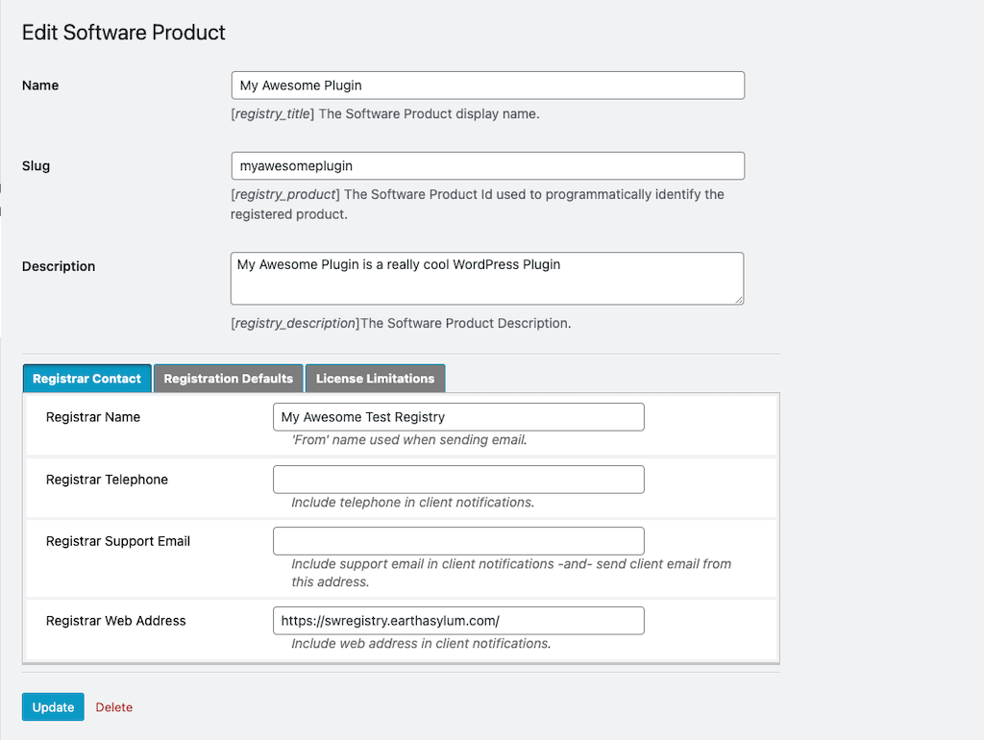Screen dimensions: 984x740
Task: Click the Slug field label
Action: pos(37,166)
